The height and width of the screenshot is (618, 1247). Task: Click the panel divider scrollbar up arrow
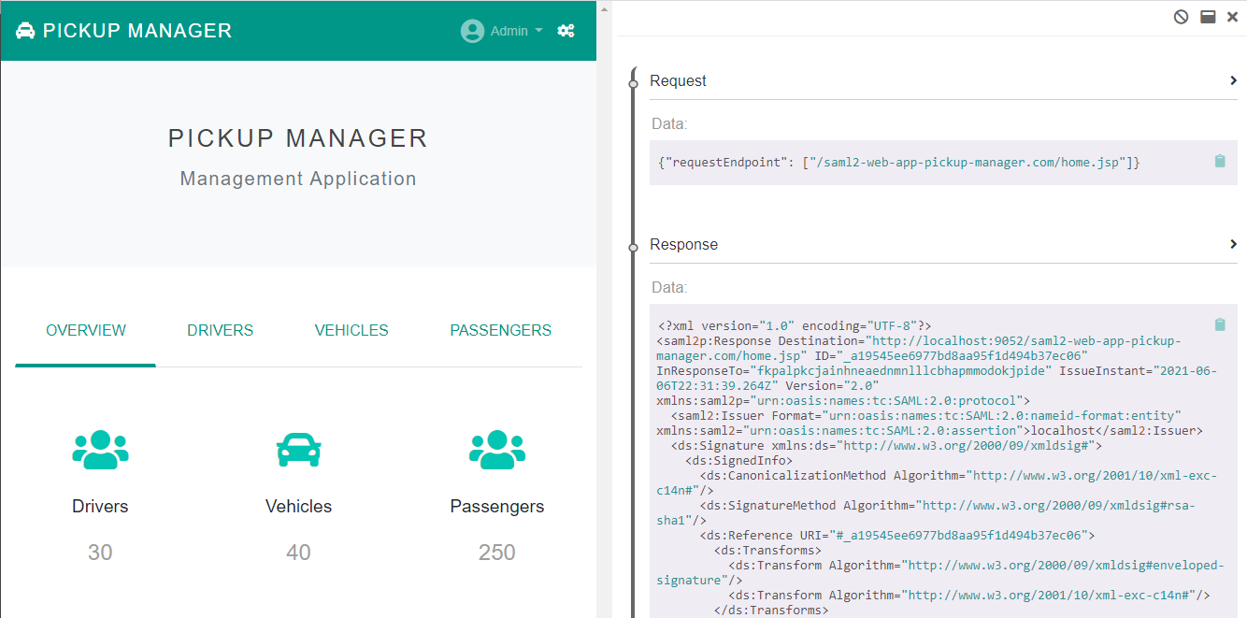click(x=604, y=9)
